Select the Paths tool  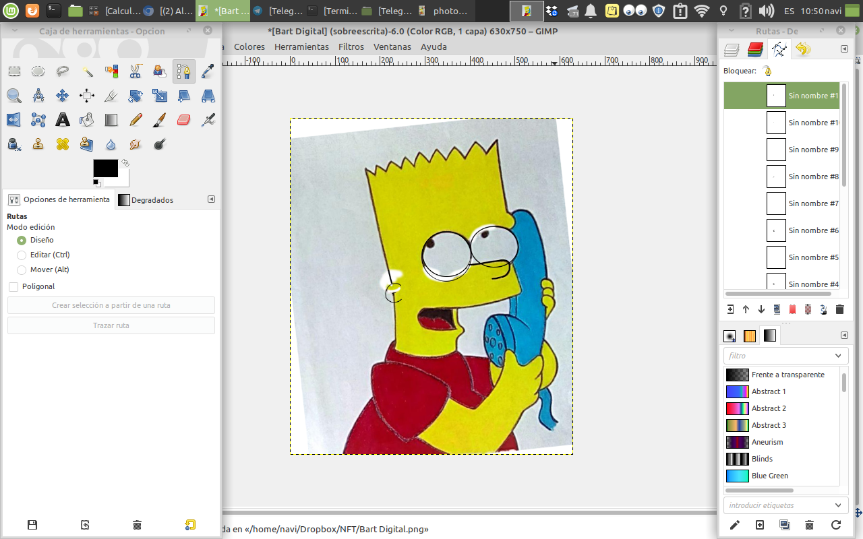tap(184, 71)
